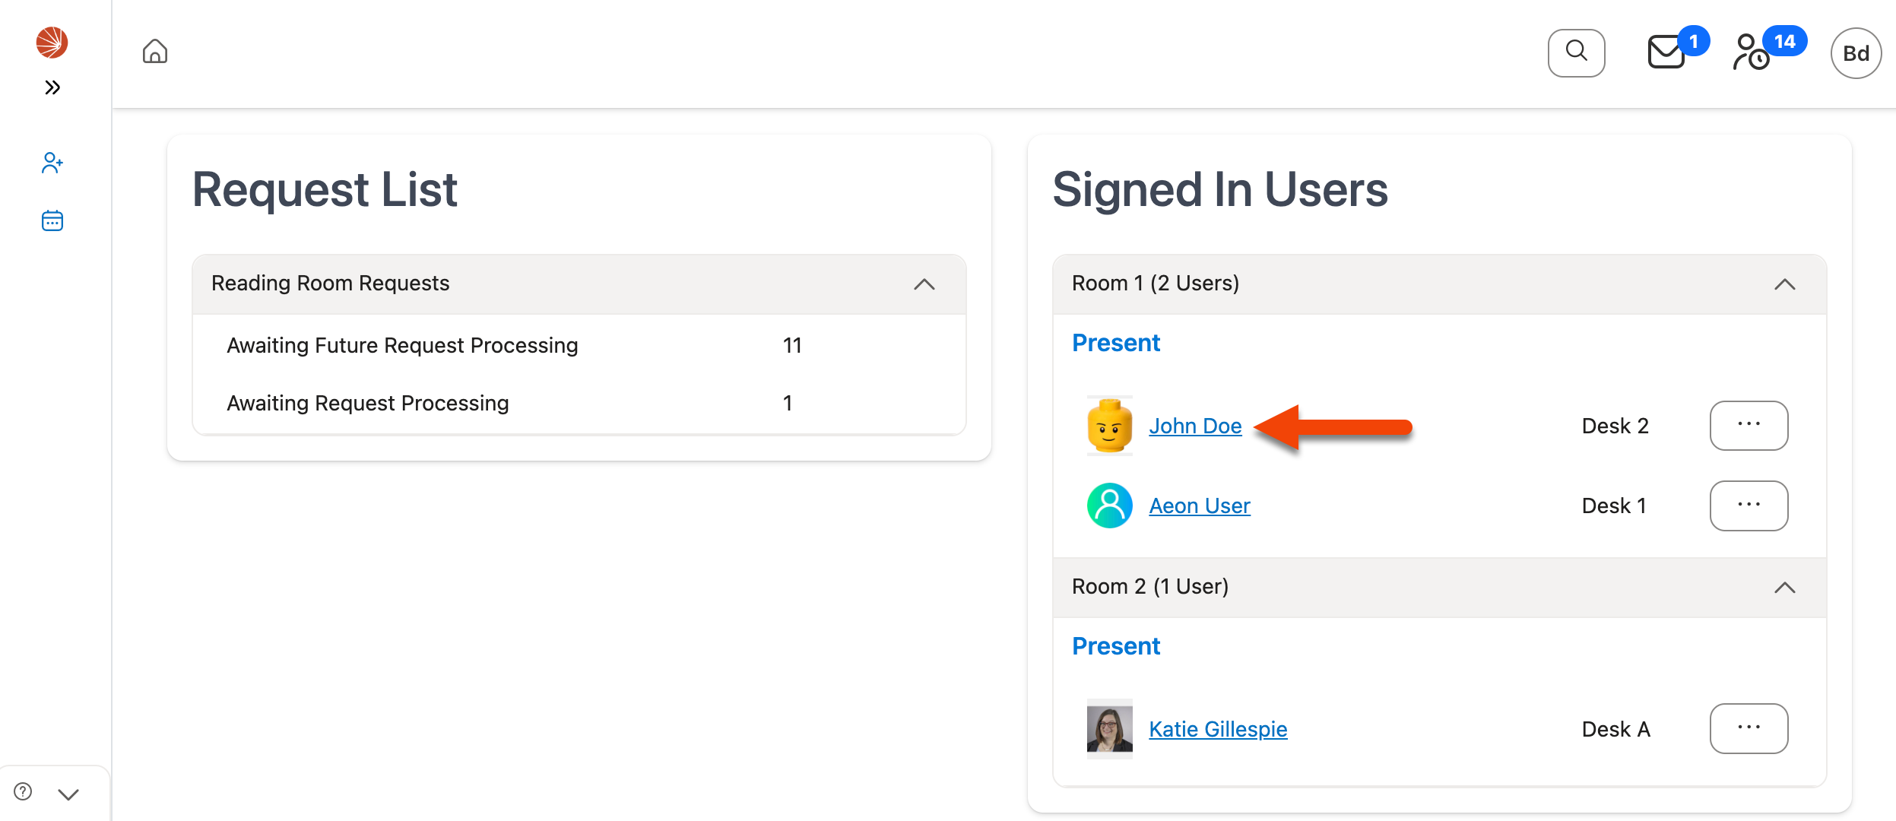Click the home icon in the top toolbar

point(154,51)
